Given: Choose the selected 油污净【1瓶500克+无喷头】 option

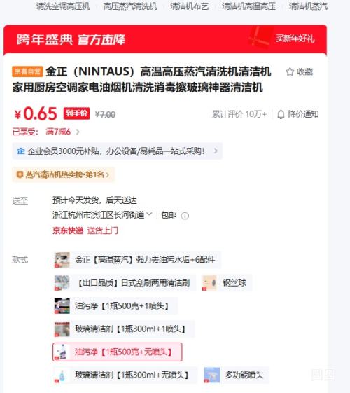Looking at the screenshot, I should click(x=117, y=352).
